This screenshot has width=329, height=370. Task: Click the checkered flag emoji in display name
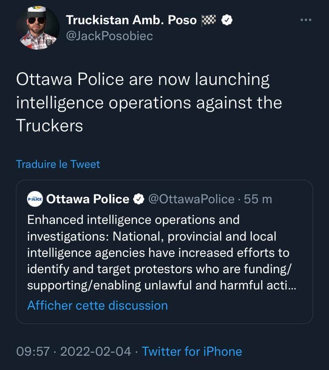208,20
